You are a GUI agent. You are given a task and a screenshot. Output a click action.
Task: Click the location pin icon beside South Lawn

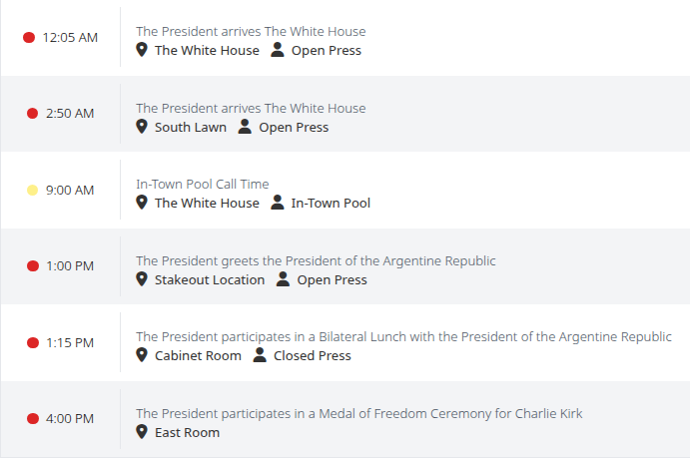pos(142,127)
